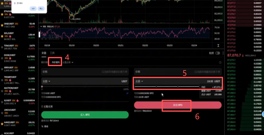
Task: Enable the 杠杆 leverage switch
Action: click(217, 53)
